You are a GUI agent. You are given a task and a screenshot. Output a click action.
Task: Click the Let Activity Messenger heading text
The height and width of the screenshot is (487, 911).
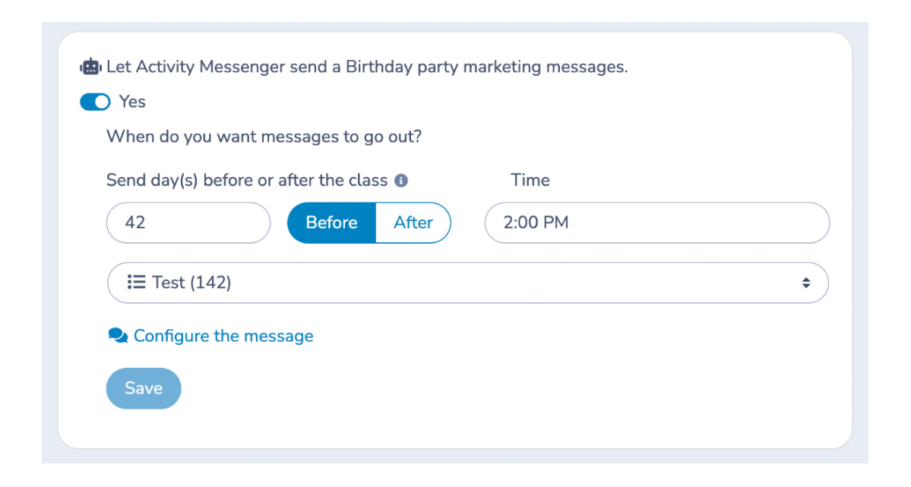[367, 67]
